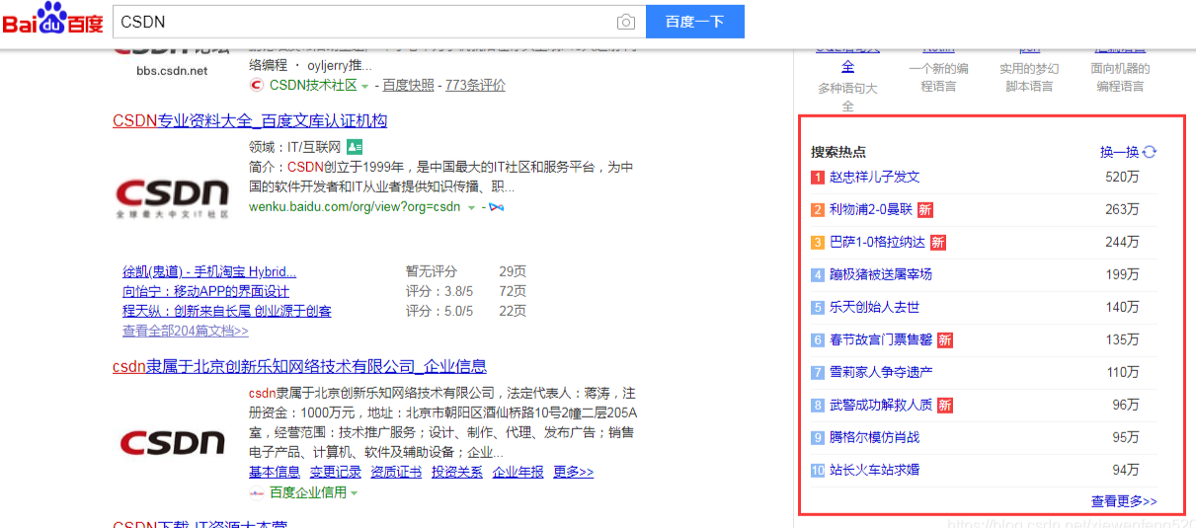Viewport: 1196px width, 528px height.
Task: Open the 基本信息 company info link
Action: click(x=274, y=472)
